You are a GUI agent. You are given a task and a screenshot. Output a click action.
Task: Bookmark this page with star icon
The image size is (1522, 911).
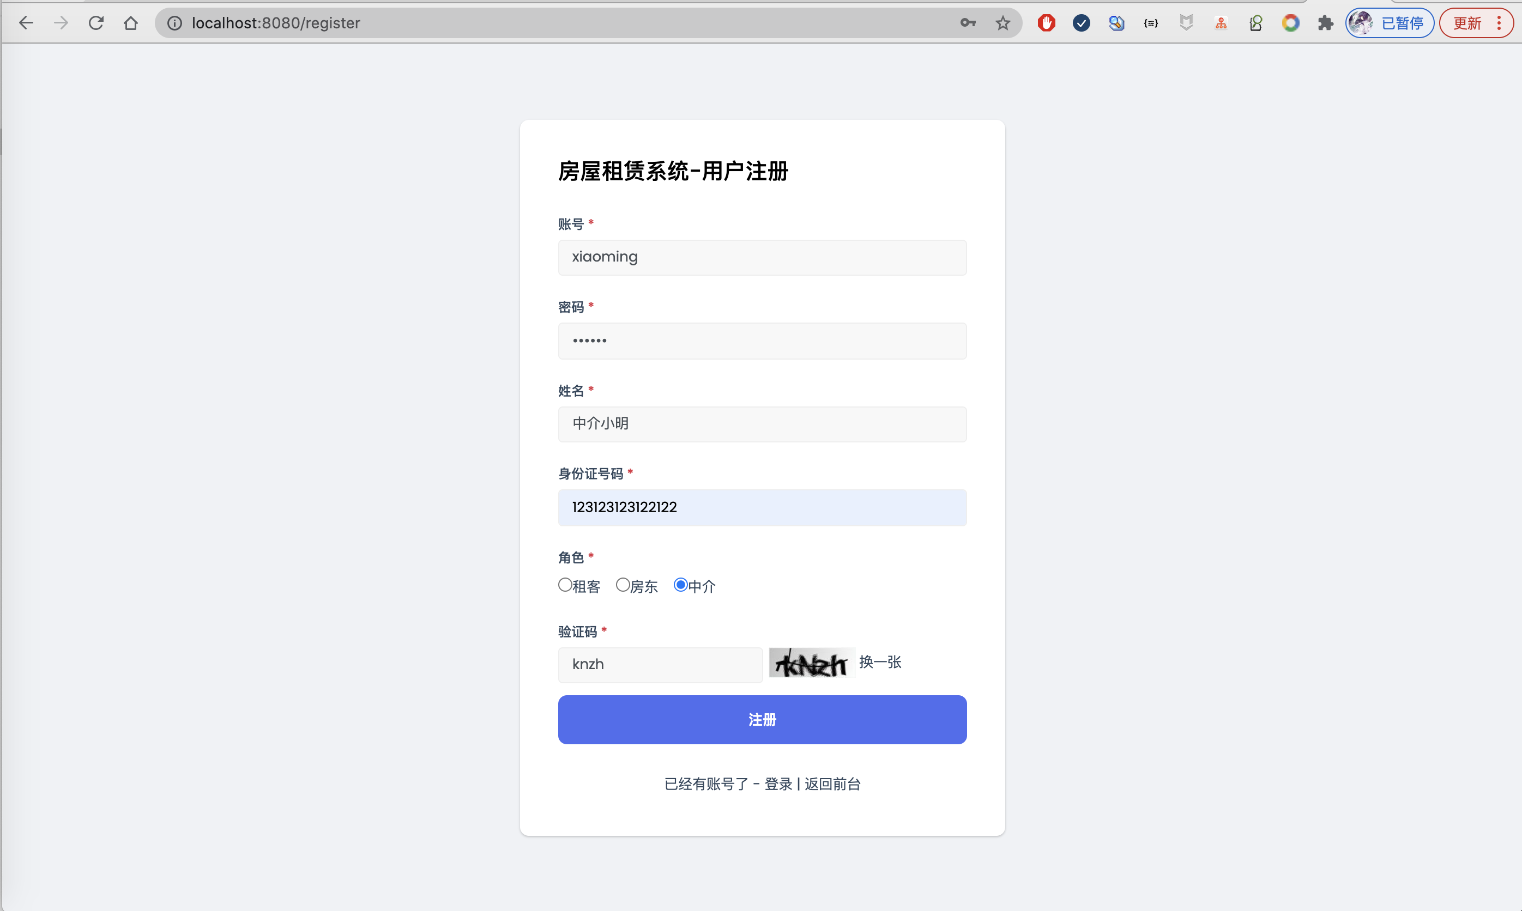point(1002,23)
